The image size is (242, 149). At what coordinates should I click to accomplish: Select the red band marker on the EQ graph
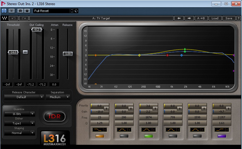pyautogui.click(x=168, y=55)
